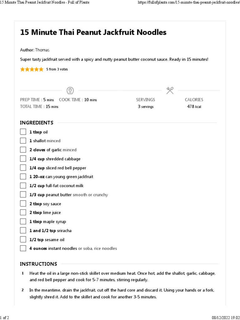Check the peanut butter ingredient box
The width and height of the screenshot is (240, 320).
point(23,195)
